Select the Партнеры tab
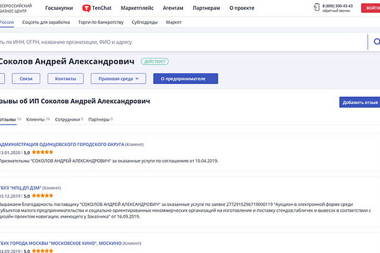The image size is (380, 253). pyautogui.click(x=99, y=119)
